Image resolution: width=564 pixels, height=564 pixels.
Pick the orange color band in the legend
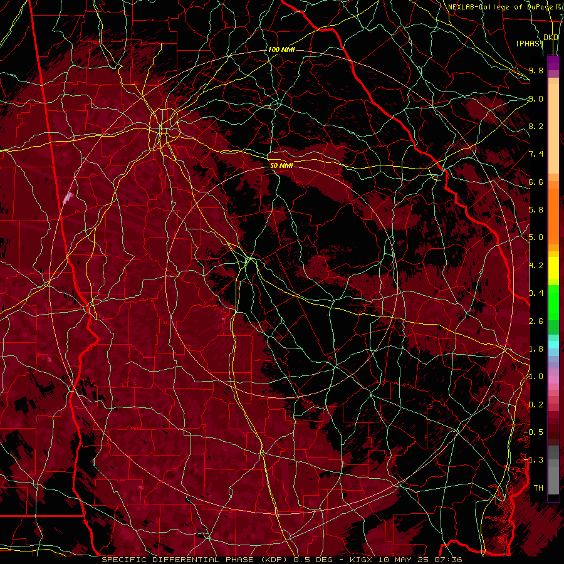point(553,217)
